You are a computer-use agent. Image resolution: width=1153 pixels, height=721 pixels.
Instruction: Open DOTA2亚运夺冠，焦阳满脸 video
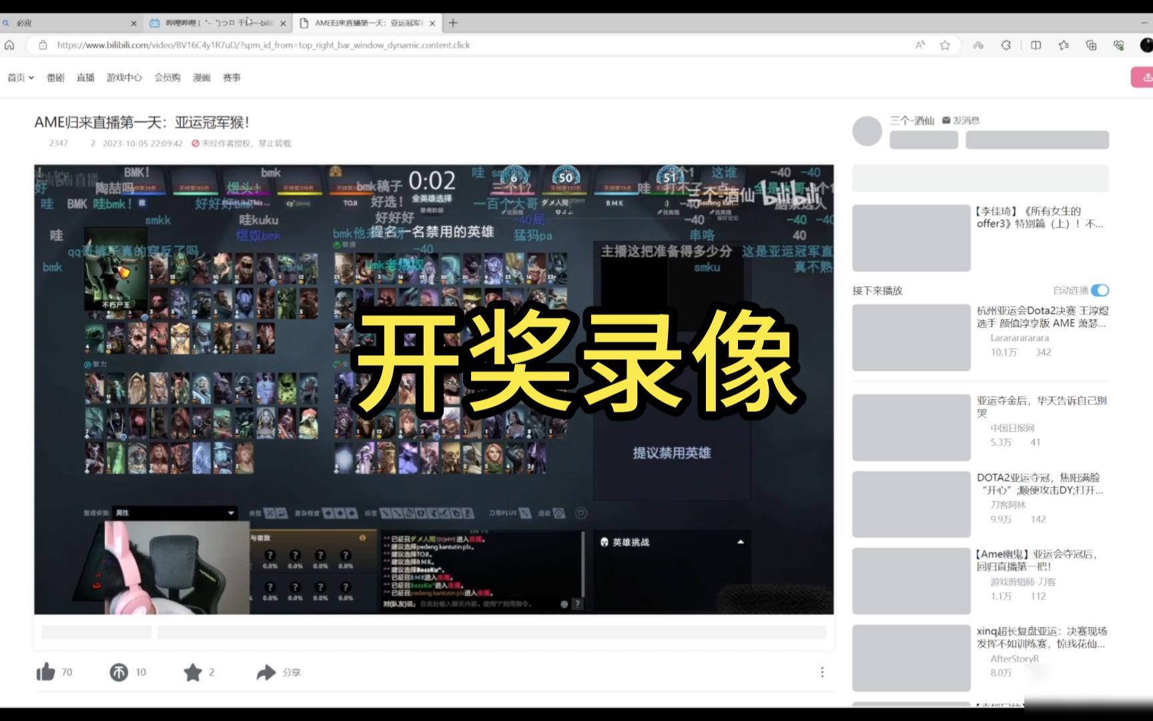click(1040, 484)
